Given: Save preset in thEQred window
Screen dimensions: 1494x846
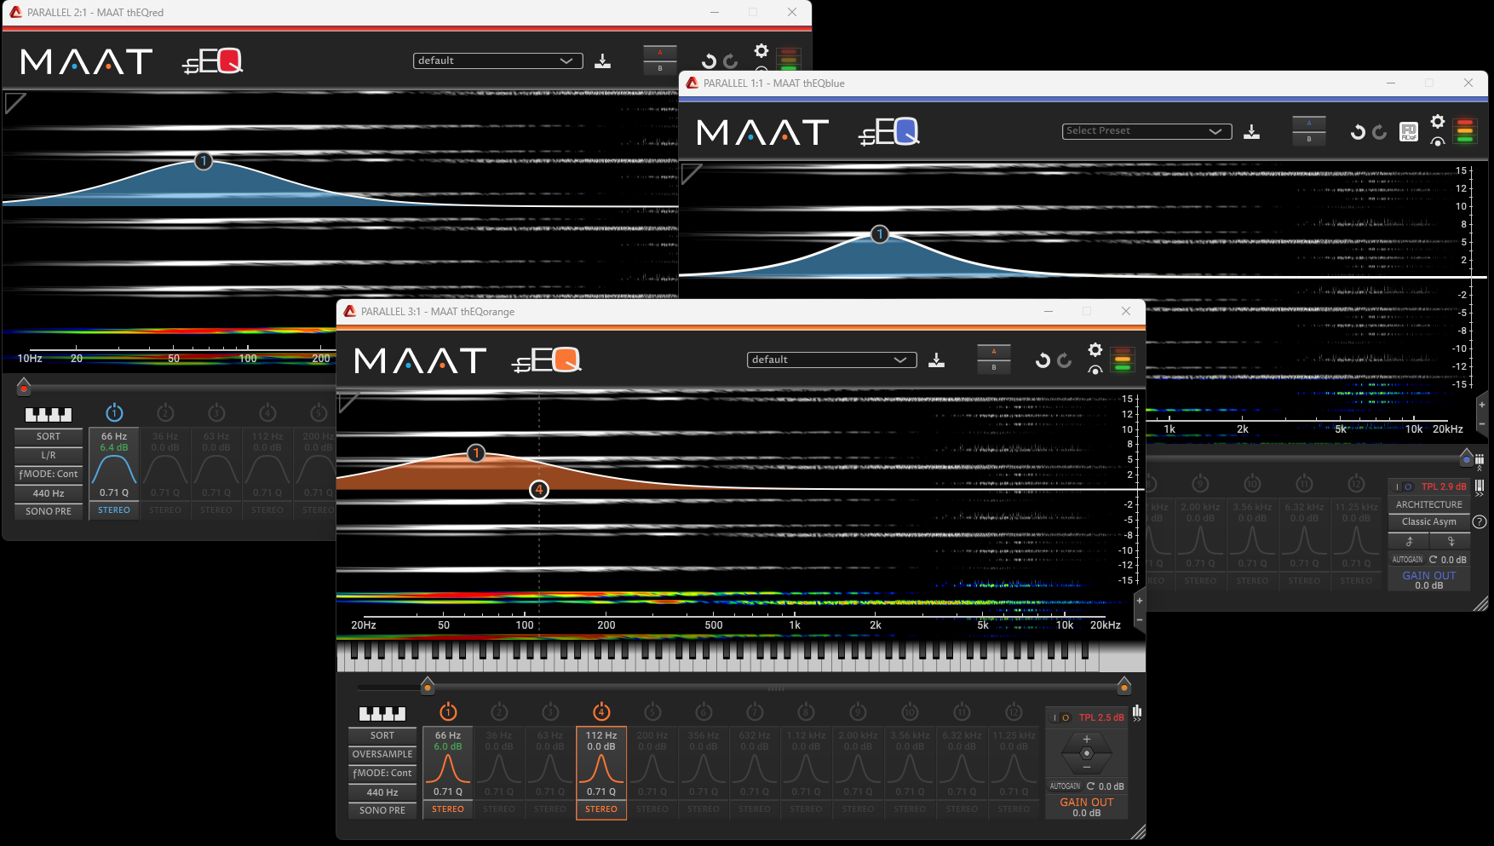Looking at the screenshot, I should 602,61.
